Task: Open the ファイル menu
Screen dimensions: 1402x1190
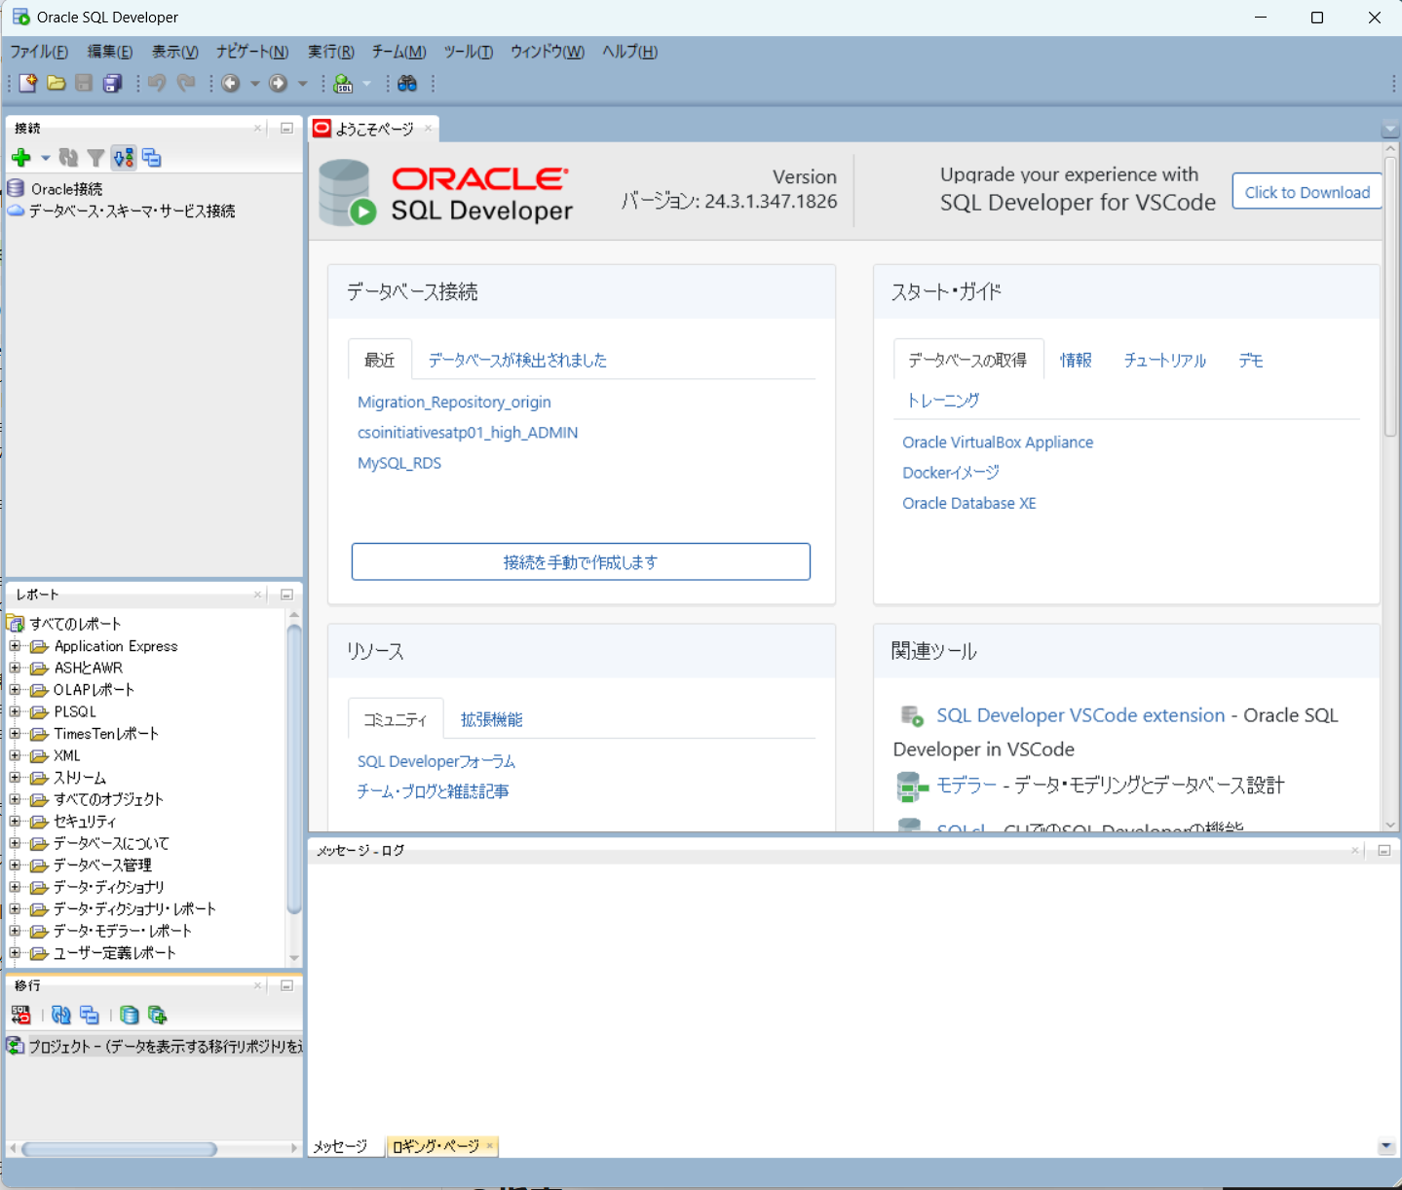Action: [x=39, y=52]
